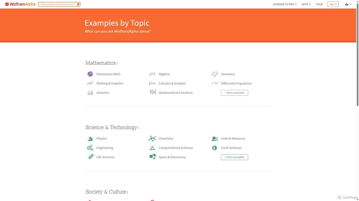Click the Calculus integral icon
The image size is (359, 201).
(x=152, y=83)
